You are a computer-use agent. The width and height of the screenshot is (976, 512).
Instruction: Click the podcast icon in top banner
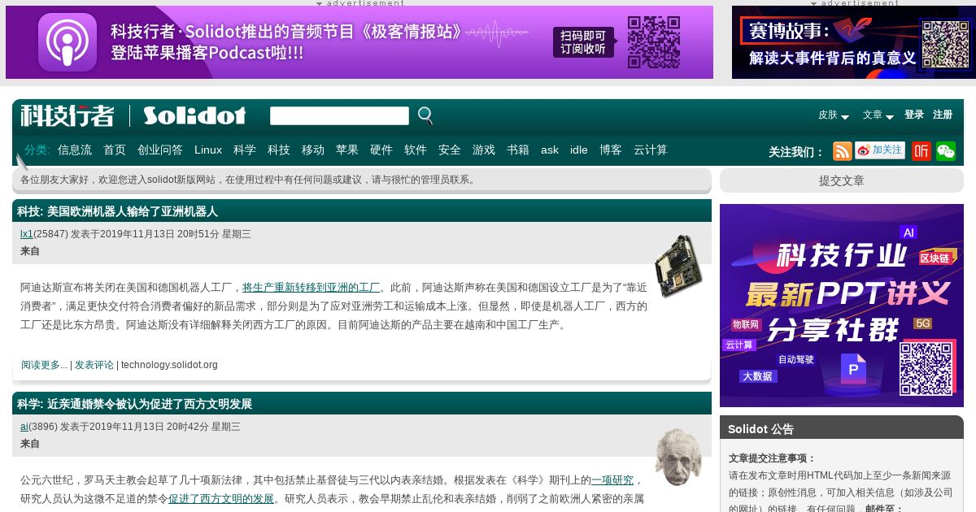click(68, 42)
